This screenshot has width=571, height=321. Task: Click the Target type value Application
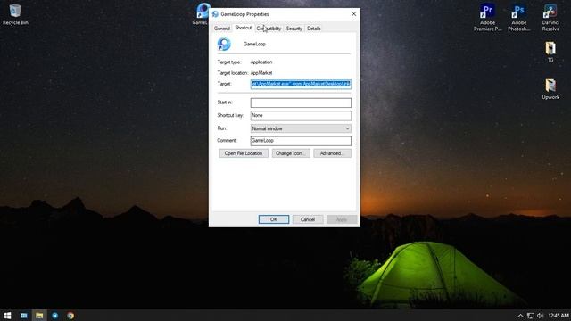[261, 62]
